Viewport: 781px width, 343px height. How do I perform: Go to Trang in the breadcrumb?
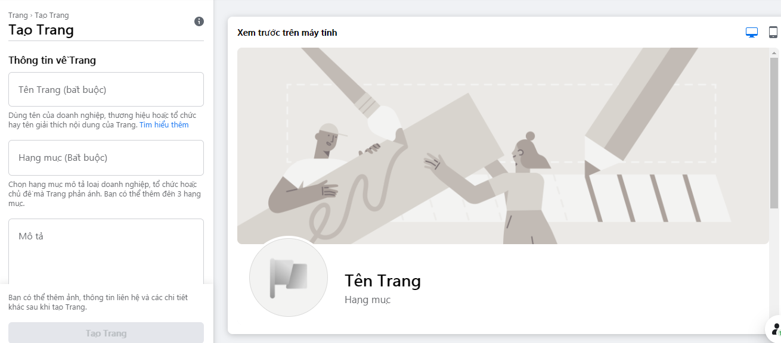coord(18,15)
